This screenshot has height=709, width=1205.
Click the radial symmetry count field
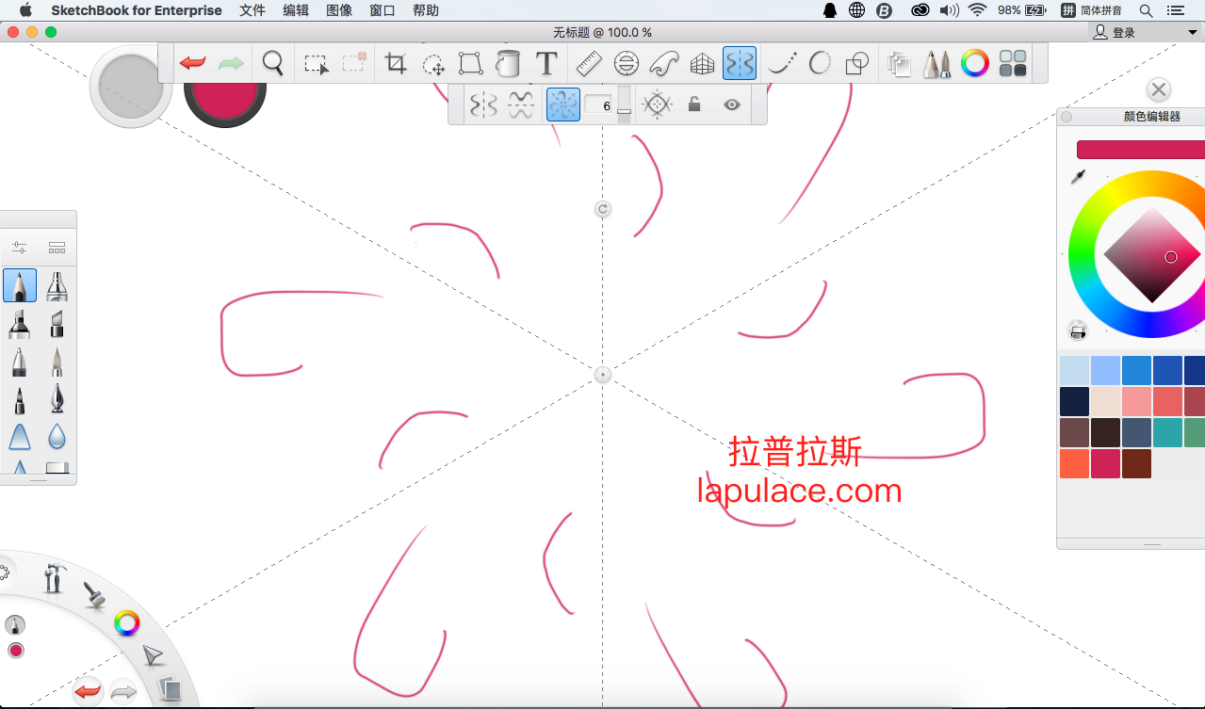coord(600,105)
